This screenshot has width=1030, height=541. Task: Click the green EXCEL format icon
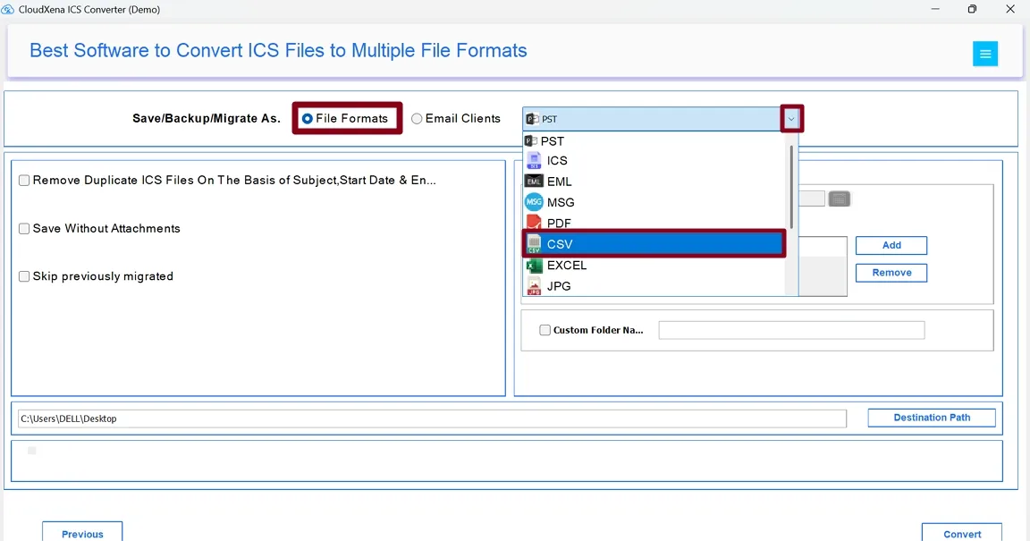pos(534,266)
